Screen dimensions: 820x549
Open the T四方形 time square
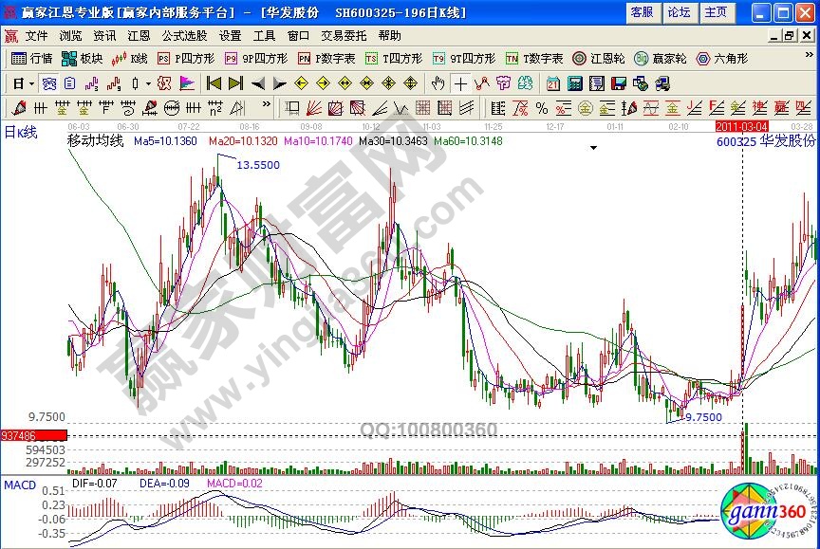tap(394, 59)
